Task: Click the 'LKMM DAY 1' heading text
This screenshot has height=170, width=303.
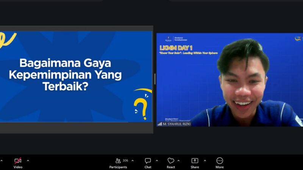Action: pos(176,48)
